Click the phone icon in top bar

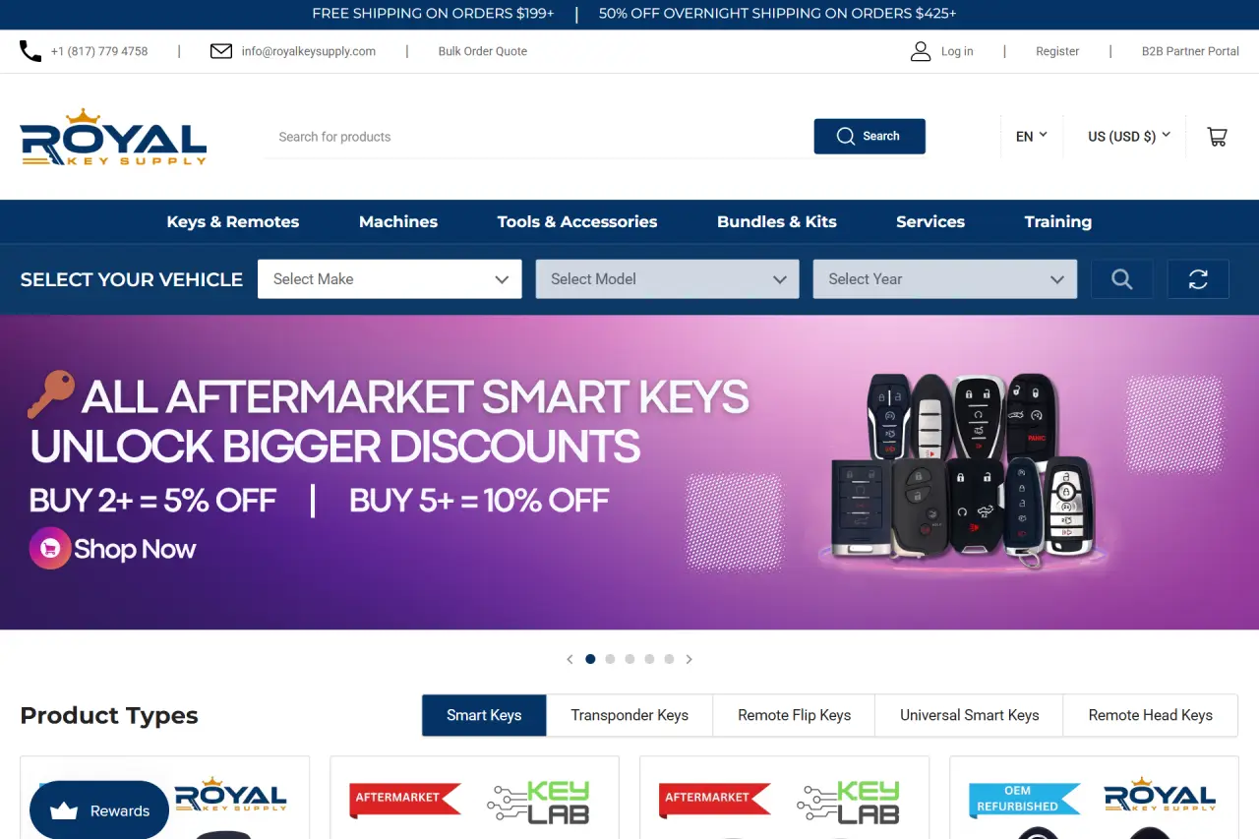pyautogui.click(x=30, y=51)
